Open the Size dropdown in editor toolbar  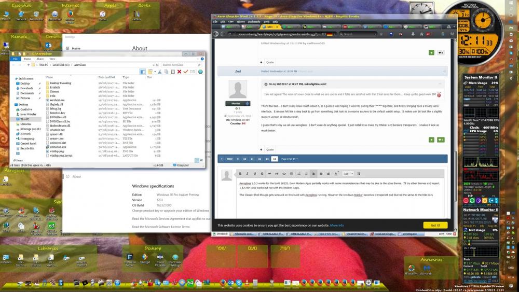348,174
